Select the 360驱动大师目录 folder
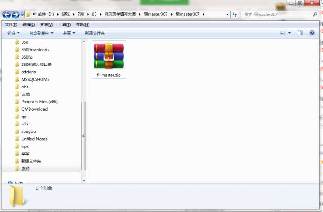 tap(36, 65)
